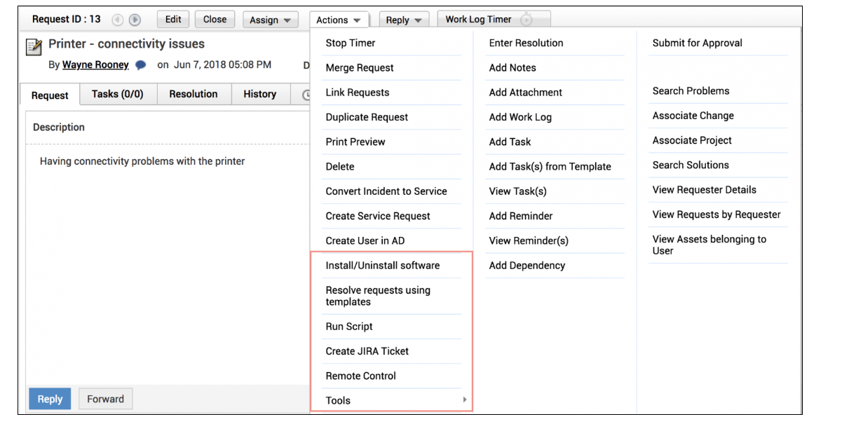Select Remote Control from the menu
The image size is (842, 445).
point(360,376)
